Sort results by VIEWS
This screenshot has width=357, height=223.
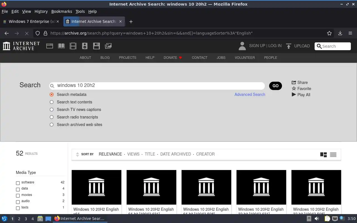(133, 154)
